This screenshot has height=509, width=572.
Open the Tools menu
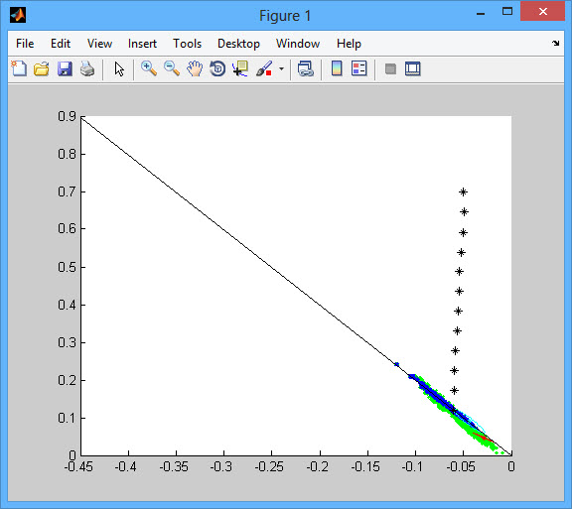coord(187,44)
